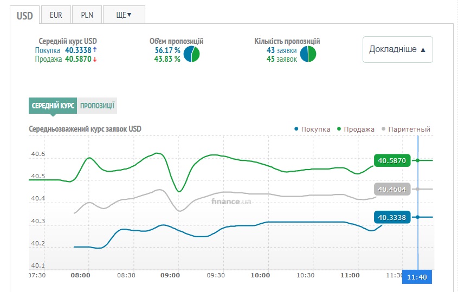
Task: Click the red down arrow beside Продажа rate
Action: [95, 59]
